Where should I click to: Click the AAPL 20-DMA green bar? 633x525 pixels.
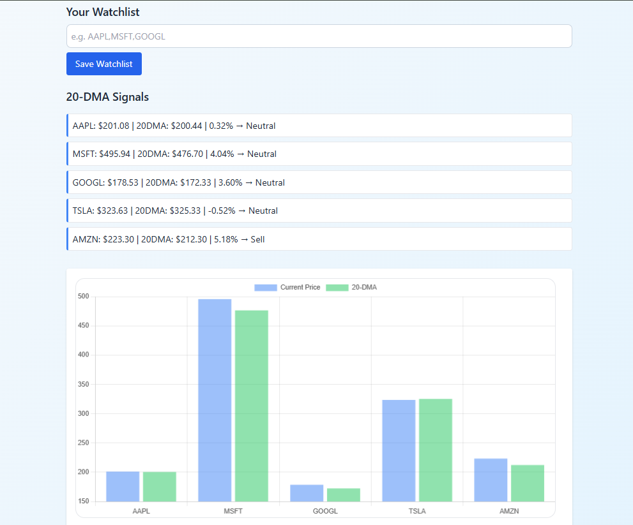(x=160, y=487)
